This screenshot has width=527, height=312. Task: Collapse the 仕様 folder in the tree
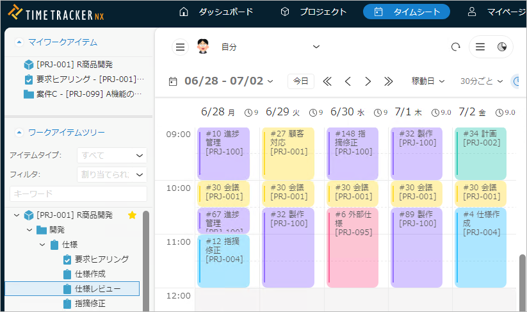click(x=42, y=245)
